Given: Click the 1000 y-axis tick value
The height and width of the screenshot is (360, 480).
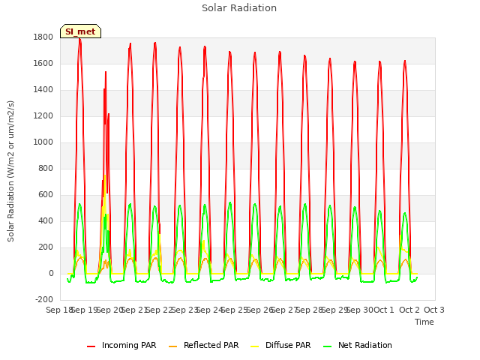Looking at the screenshot, I should pos(43,142).
